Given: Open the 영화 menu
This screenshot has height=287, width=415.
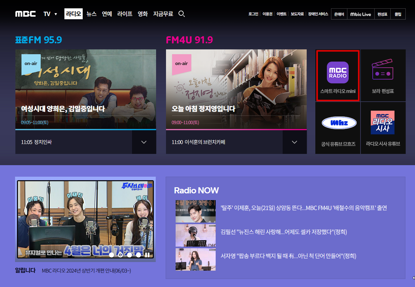Looking at the screenshot, I should [x=143, y=14].
